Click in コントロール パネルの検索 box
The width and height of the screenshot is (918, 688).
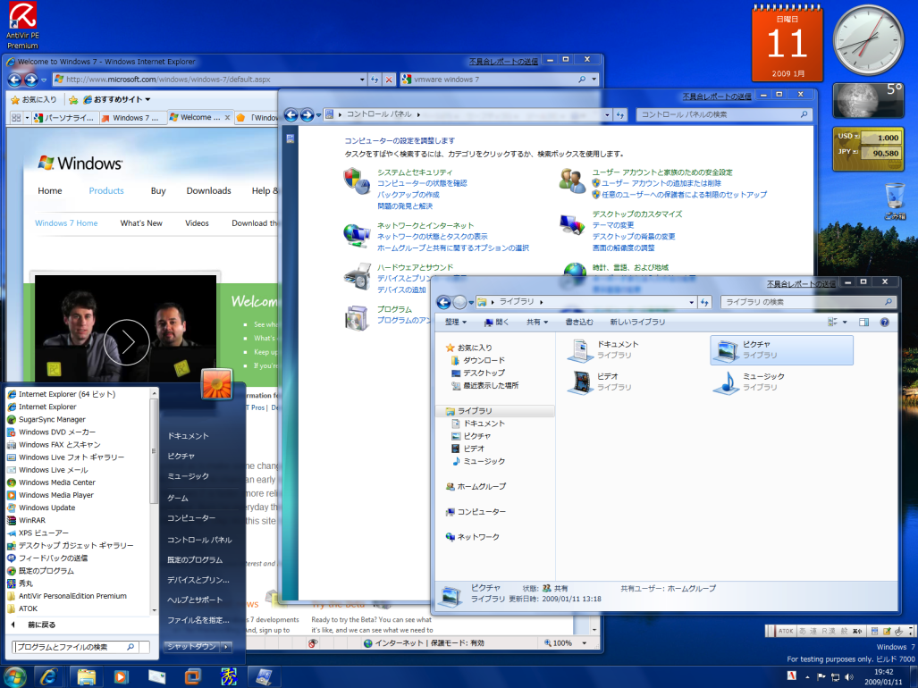[x=724, y=114]
